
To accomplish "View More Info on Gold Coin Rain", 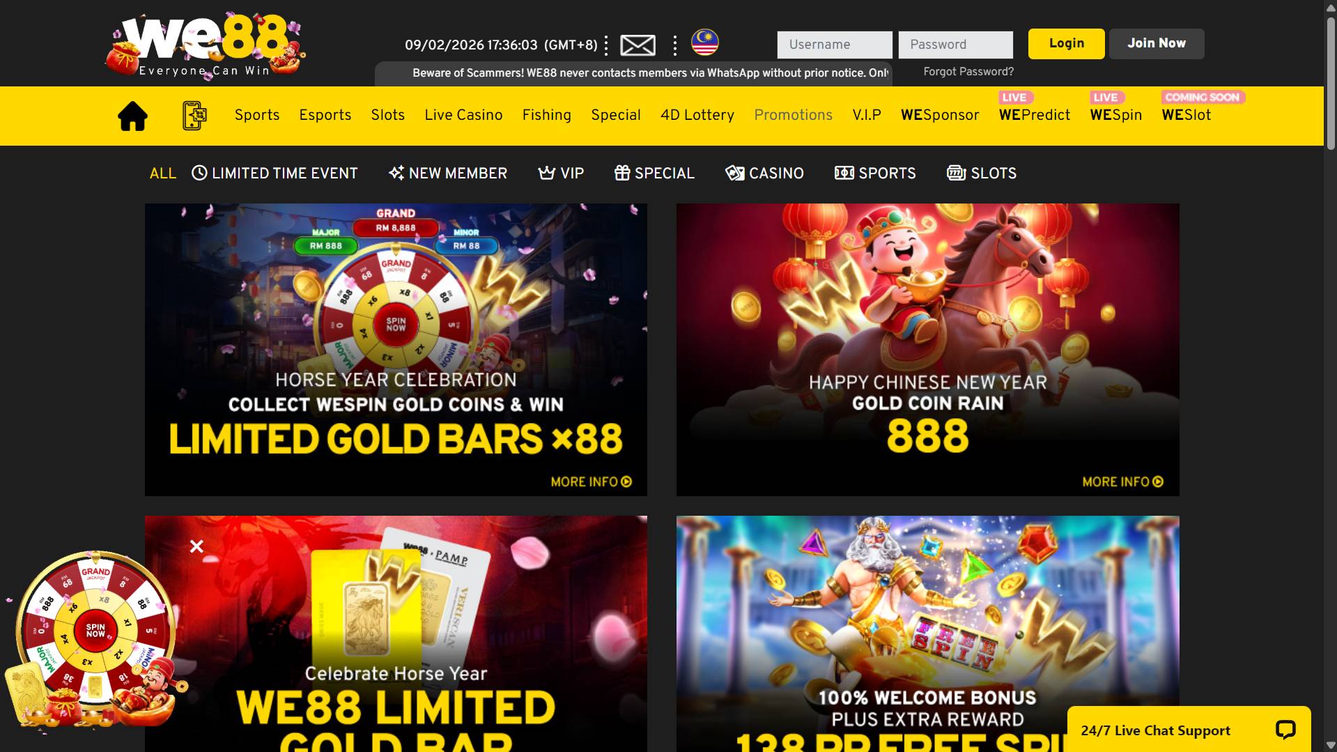I will coord(1122,482).
